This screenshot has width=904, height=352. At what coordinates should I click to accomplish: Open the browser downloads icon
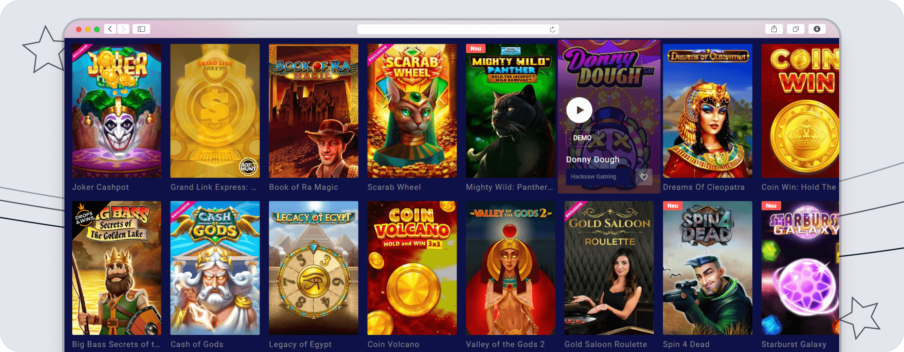[817, 29]
